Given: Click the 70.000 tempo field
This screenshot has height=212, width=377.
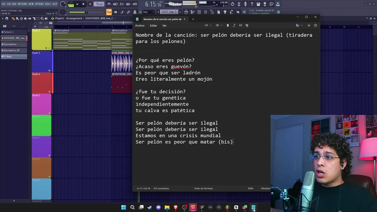Looking at the screenshot, I should point(99,4).
